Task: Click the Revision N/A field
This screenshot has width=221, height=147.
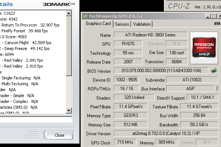Action: (176, 44)
